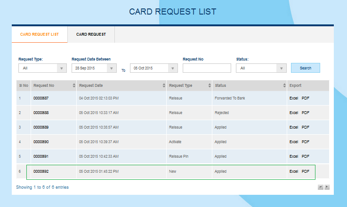The width and height of the screenshot is (347, 207).
Task: Switch to the Card Request tab
Action: point(91,34)
